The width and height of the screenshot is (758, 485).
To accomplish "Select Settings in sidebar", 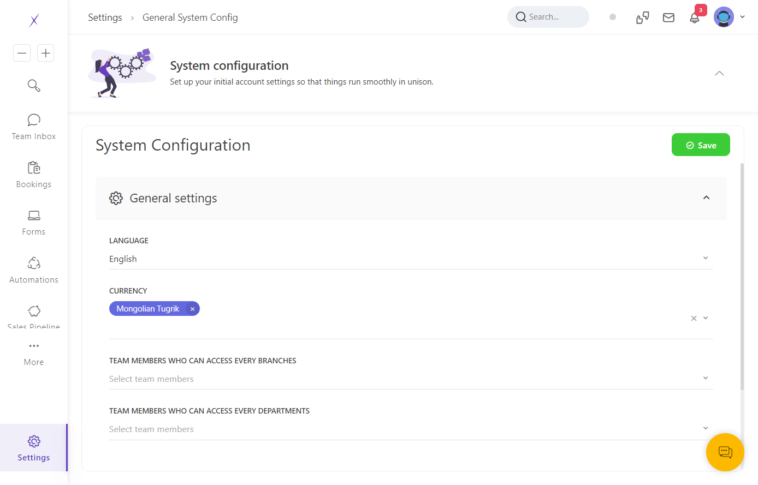I will coord(34,448).
